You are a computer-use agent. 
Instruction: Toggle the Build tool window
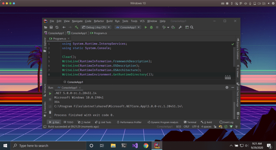[x=206, y=122]
